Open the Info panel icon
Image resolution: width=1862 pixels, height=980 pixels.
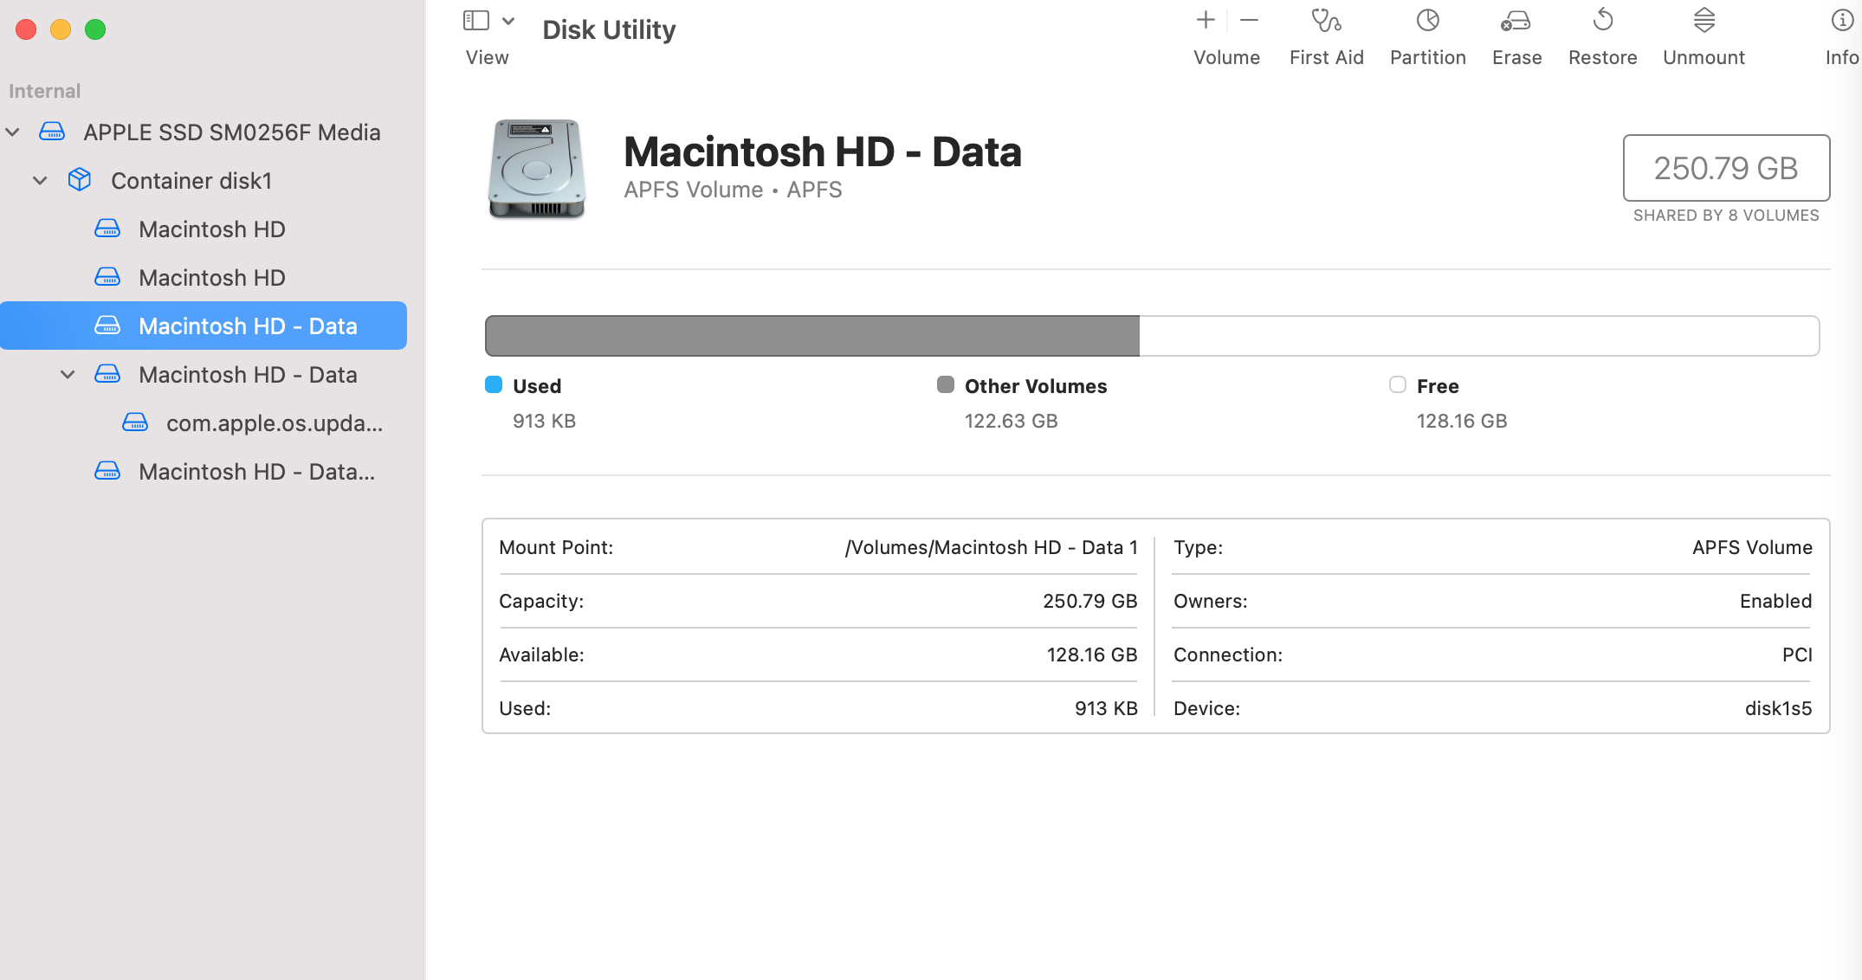point(1841,21)
